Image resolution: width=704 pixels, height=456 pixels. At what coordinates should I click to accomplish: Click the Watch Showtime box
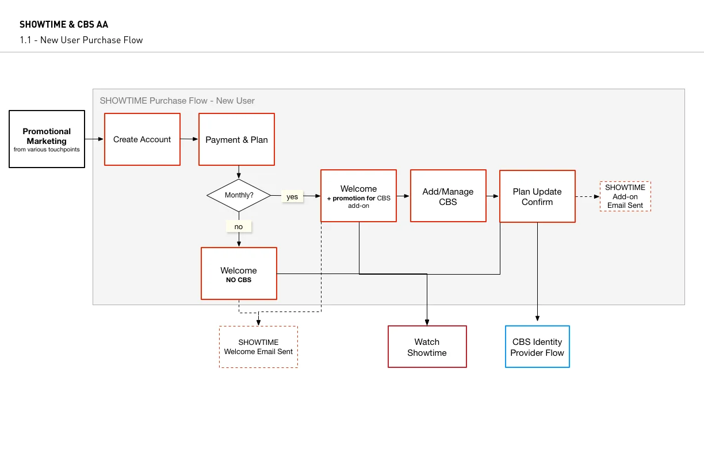point(427,347)
